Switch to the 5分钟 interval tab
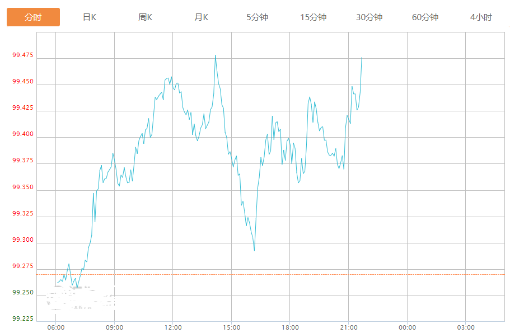This screenshot has height=333, width=510. (x=258, y=17)
